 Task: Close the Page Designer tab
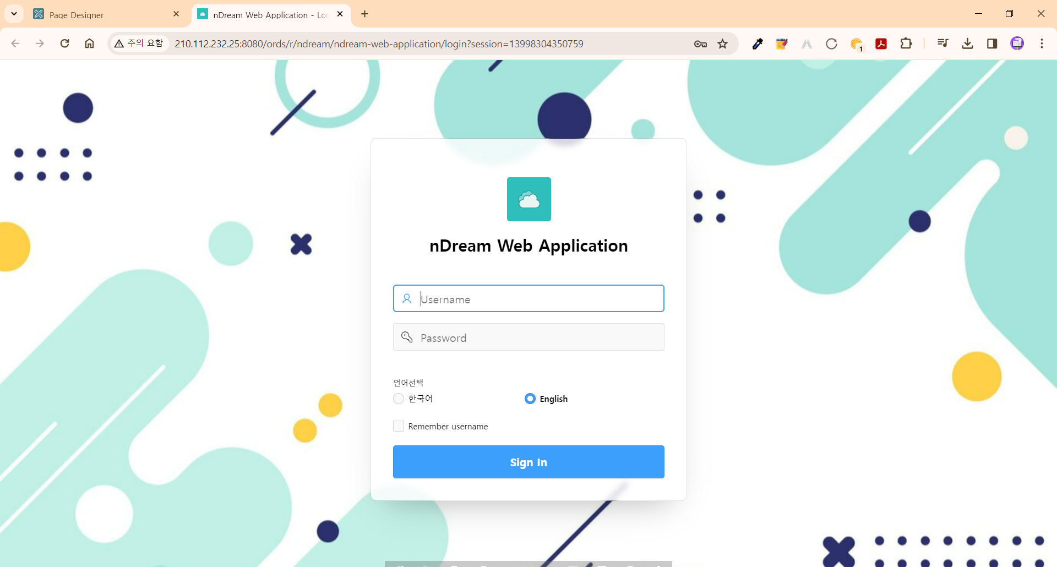click(x=176, y=14)
